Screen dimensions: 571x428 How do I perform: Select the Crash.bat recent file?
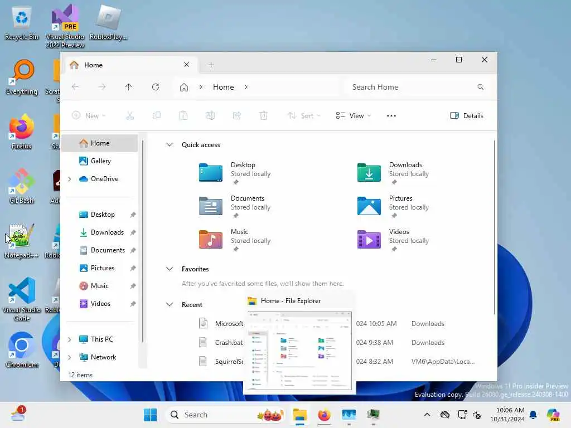(x=229, y=343)
